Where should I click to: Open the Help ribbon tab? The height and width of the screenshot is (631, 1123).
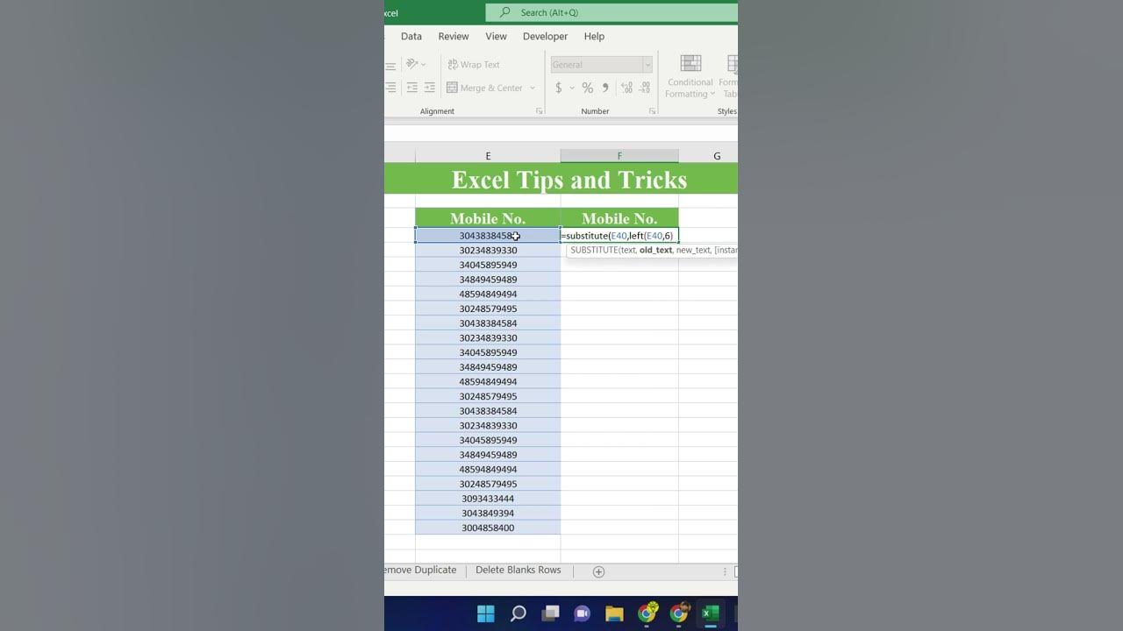tap(594, 36)
